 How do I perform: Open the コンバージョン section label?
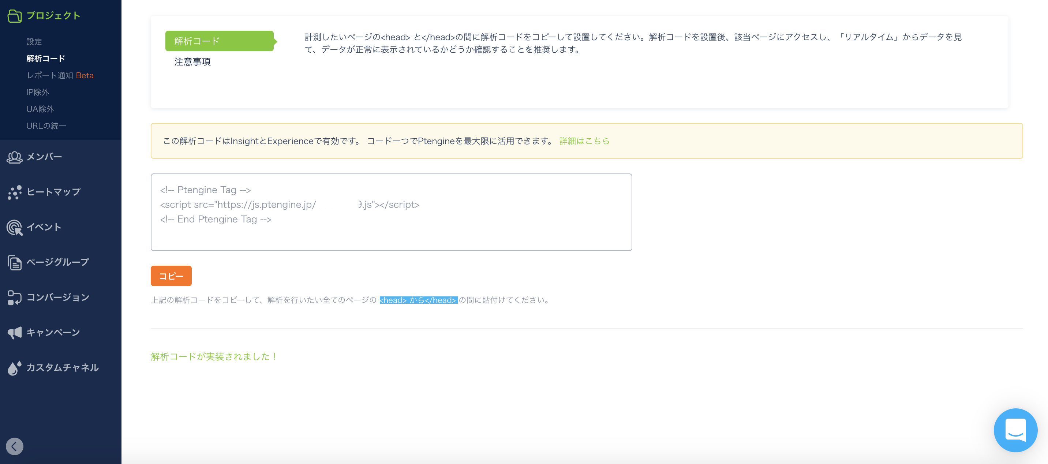pyautogui.click(x=58, y=298)
